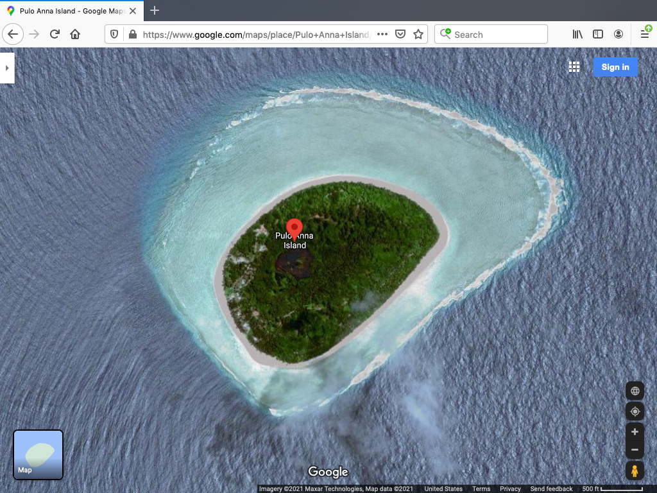Select the Street View pegman
Viewport: 657px width, 493px height.
click(635, 471)
